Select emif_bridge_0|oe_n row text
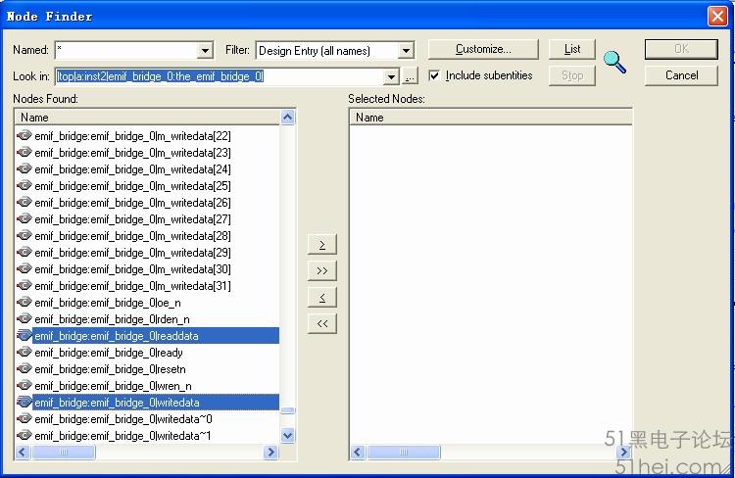The image size is (735, 478). 108,303
